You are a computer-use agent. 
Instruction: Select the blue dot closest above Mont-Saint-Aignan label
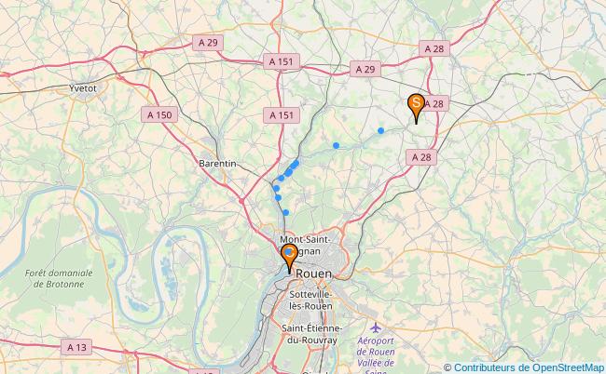pyautogui.click(x=285, y=212)
